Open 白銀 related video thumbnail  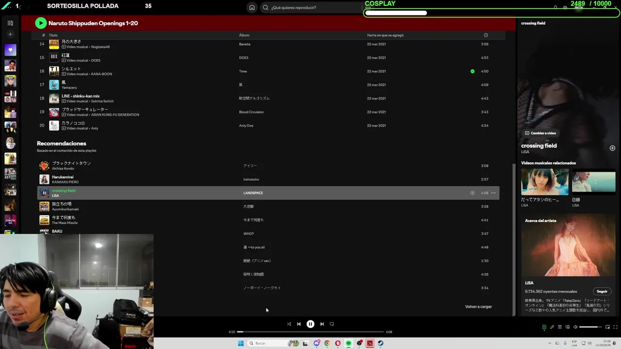pos(594,182)
